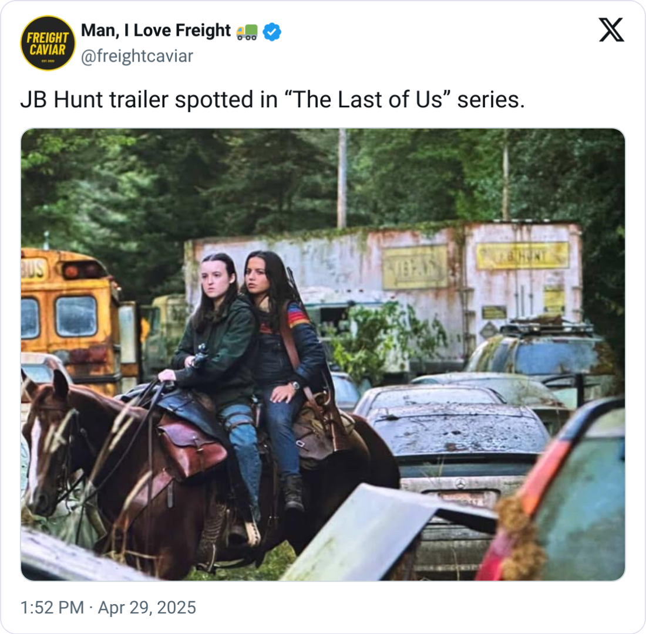Image resolution: width=646 pixels, height=634 pixels.
Task: Open the @freightcaviar handle link
Action: coord(137,56)
